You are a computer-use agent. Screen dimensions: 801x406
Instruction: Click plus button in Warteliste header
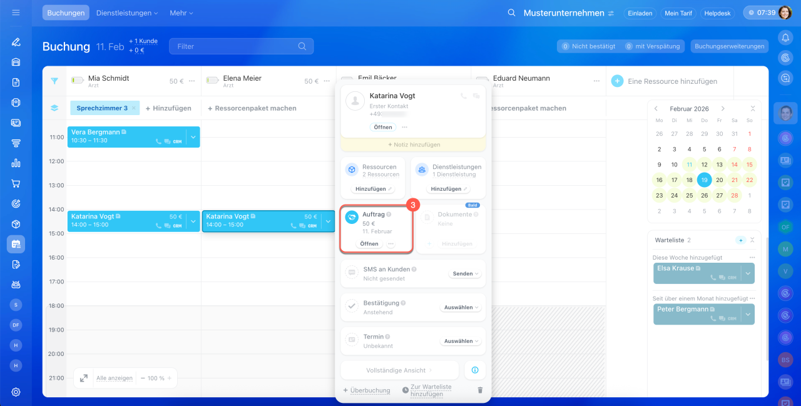[741, 240]
